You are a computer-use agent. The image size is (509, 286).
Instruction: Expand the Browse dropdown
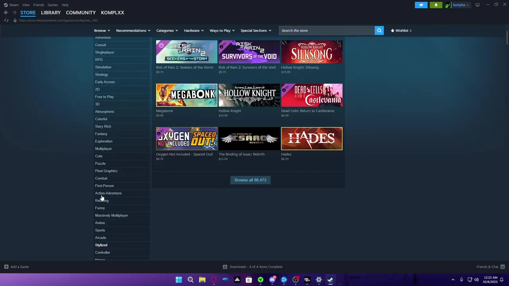[102, 31]
